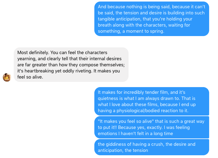This screenshot has height=158, width=218.
Task: Click the sender's profile avatar
Action: (x=7, y=77)
